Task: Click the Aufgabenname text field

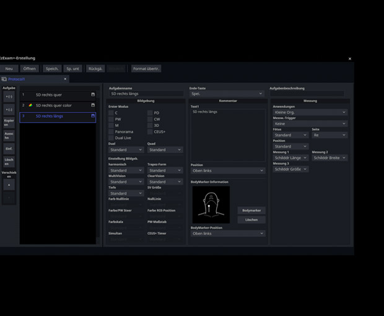Action: coord(146,94)
